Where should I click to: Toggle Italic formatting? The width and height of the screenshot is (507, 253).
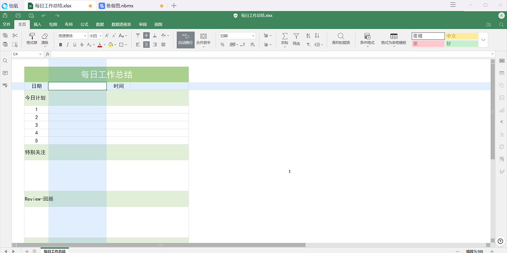pos(68,45)
